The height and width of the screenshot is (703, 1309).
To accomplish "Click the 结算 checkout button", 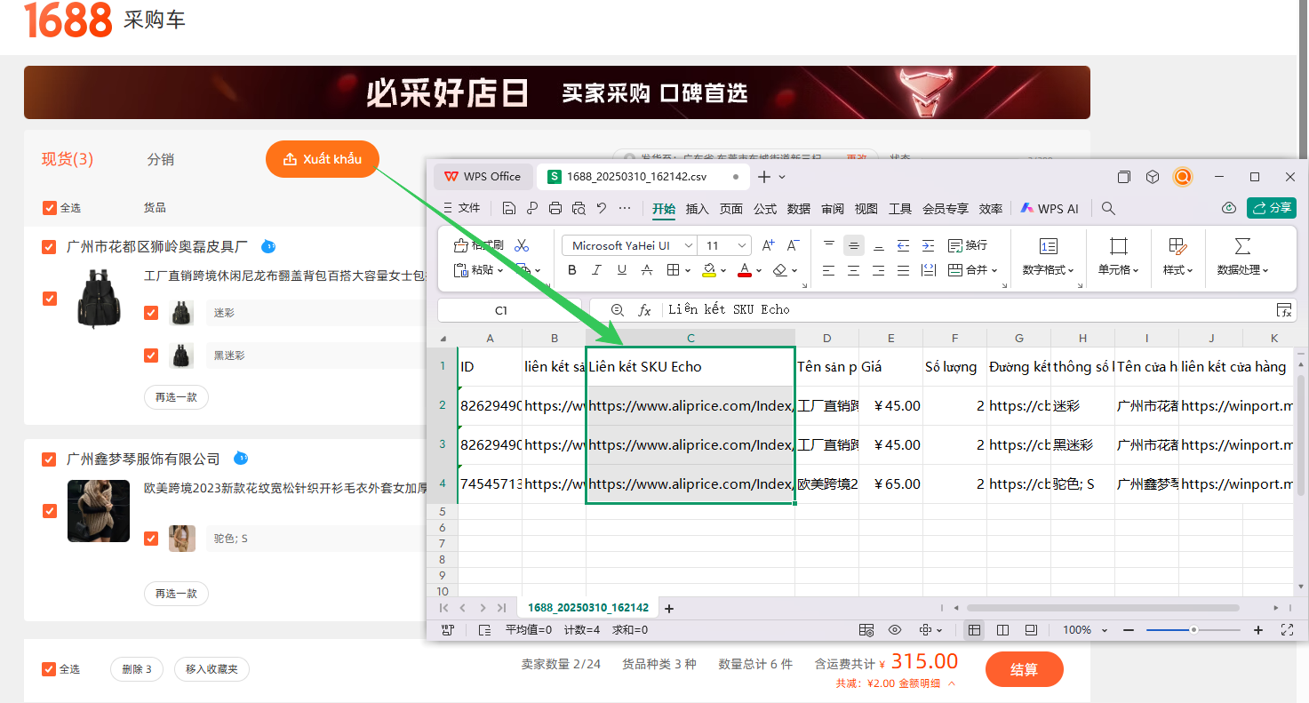I will [1024, 669].
